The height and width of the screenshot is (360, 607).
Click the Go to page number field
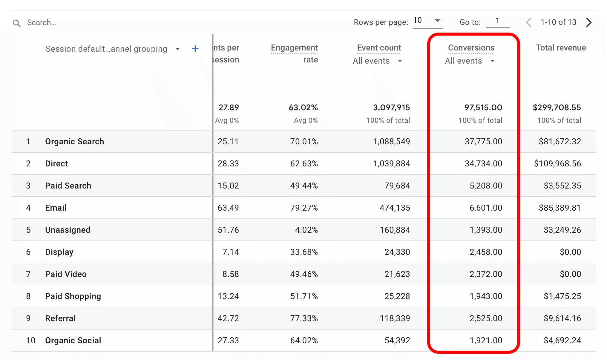(x=497, y=20)
